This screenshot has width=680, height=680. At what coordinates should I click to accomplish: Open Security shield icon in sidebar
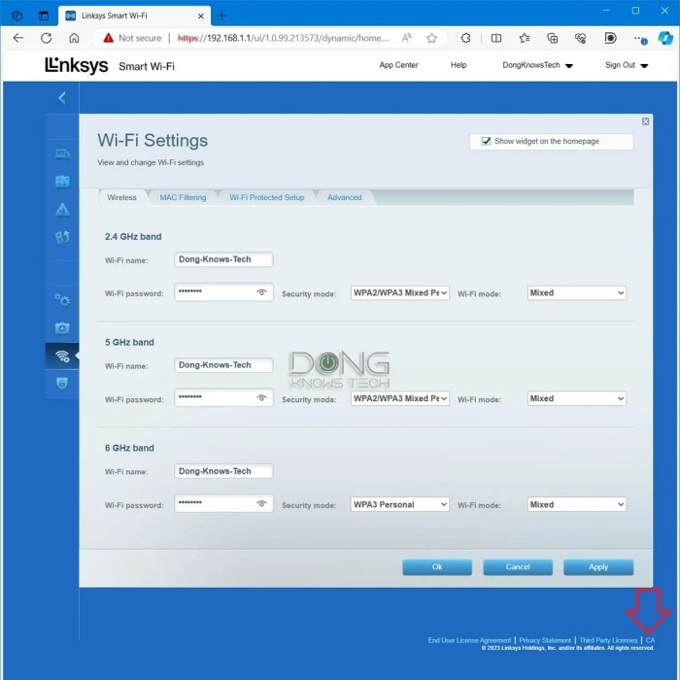(62, 383)
